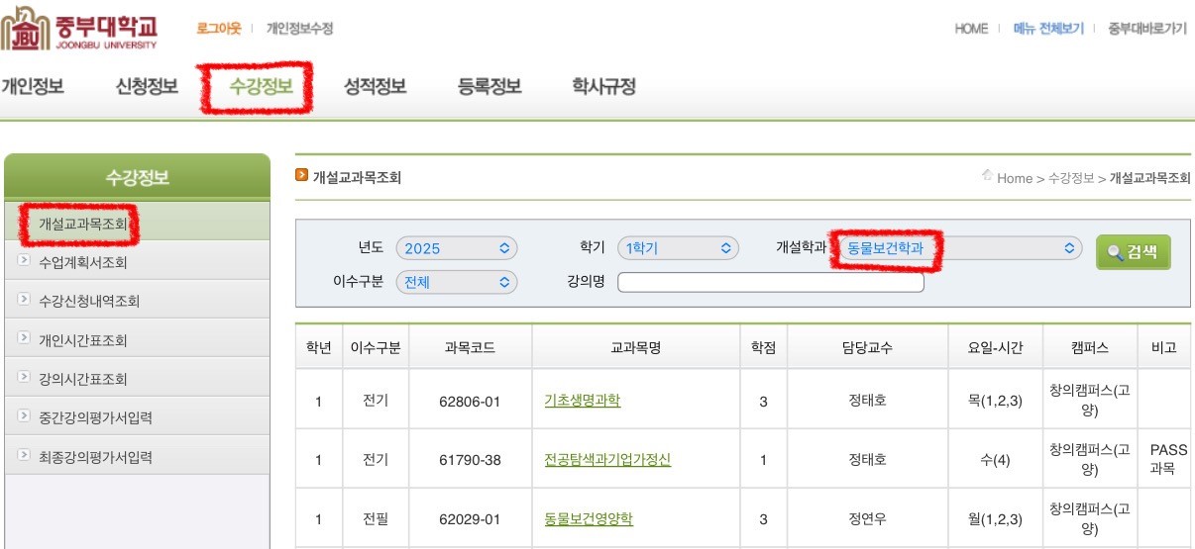This screenshot has height=549, width=1195.
Task: Click the 로그아웃 link
Action: tap(218, 29)
